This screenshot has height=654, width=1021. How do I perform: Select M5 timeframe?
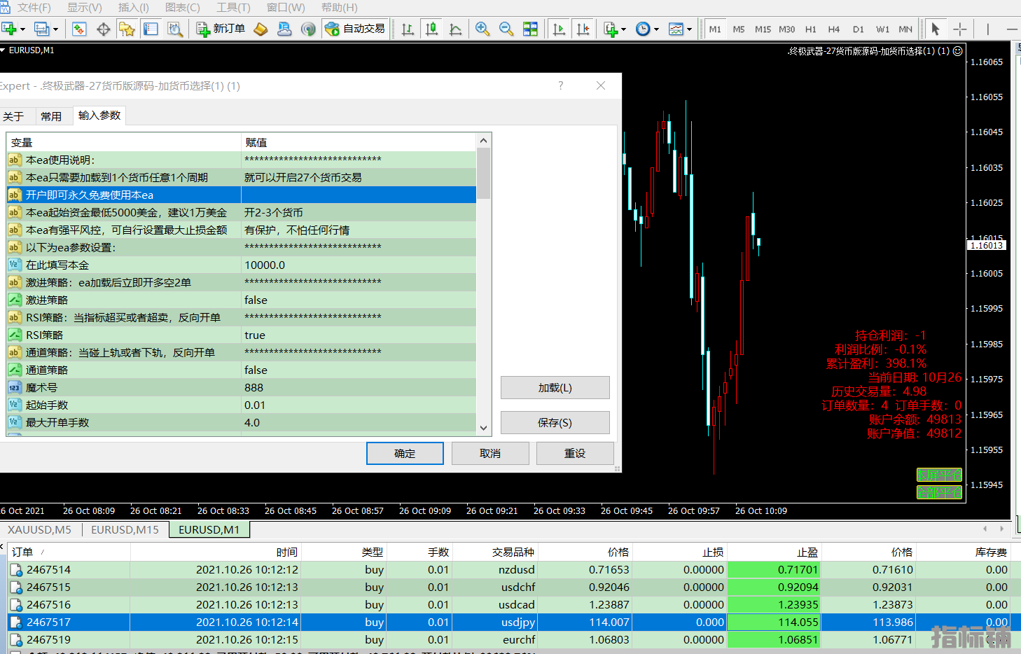739,29
